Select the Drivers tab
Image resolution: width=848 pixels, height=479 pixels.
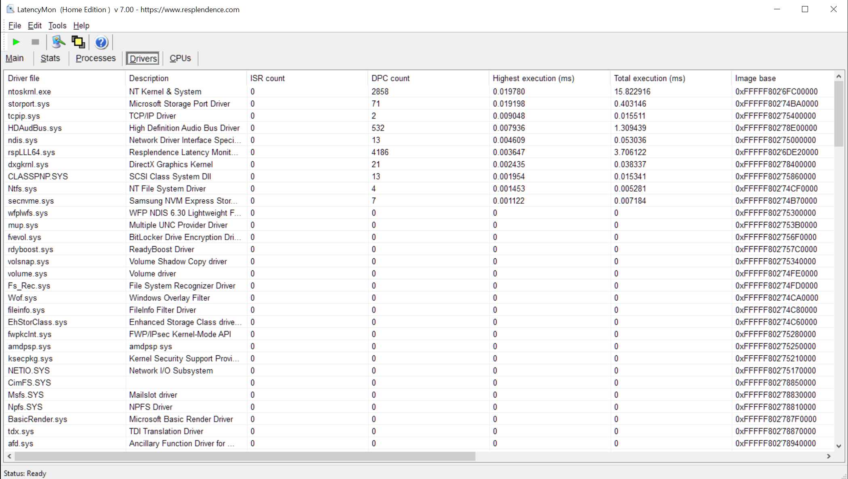click(143, 59)
